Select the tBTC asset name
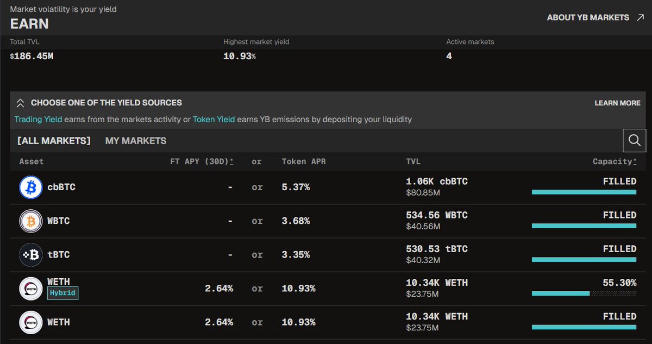 coord(59,254)
